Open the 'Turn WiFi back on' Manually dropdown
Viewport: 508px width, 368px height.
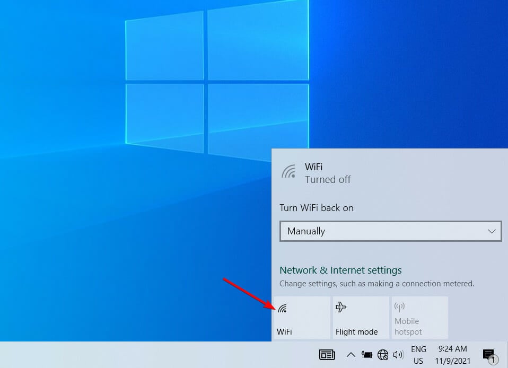[x=391, y=231]
